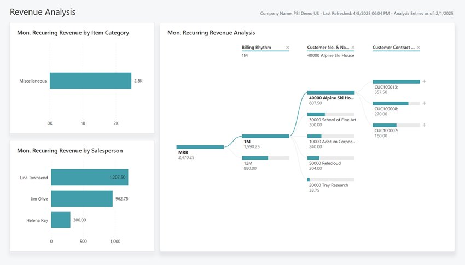Viewport: 465px width, 265px height.
Task: Click the Helena Ray axis label
Action: click(37, 220)
